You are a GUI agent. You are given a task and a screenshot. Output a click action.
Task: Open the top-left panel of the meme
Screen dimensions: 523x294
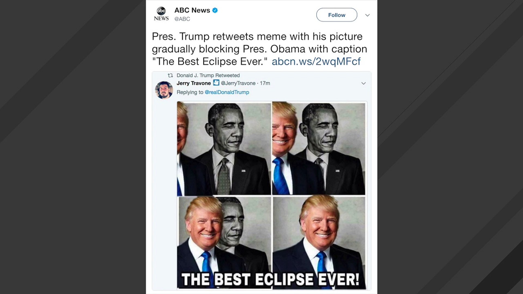[224, 149]
